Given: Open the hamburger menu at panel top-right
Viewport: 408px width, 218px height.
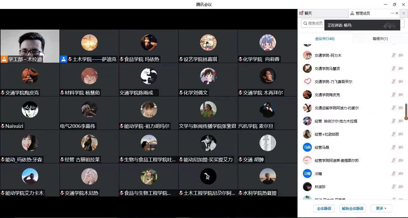Looking at the screenshot, I should tap(404, 13).
